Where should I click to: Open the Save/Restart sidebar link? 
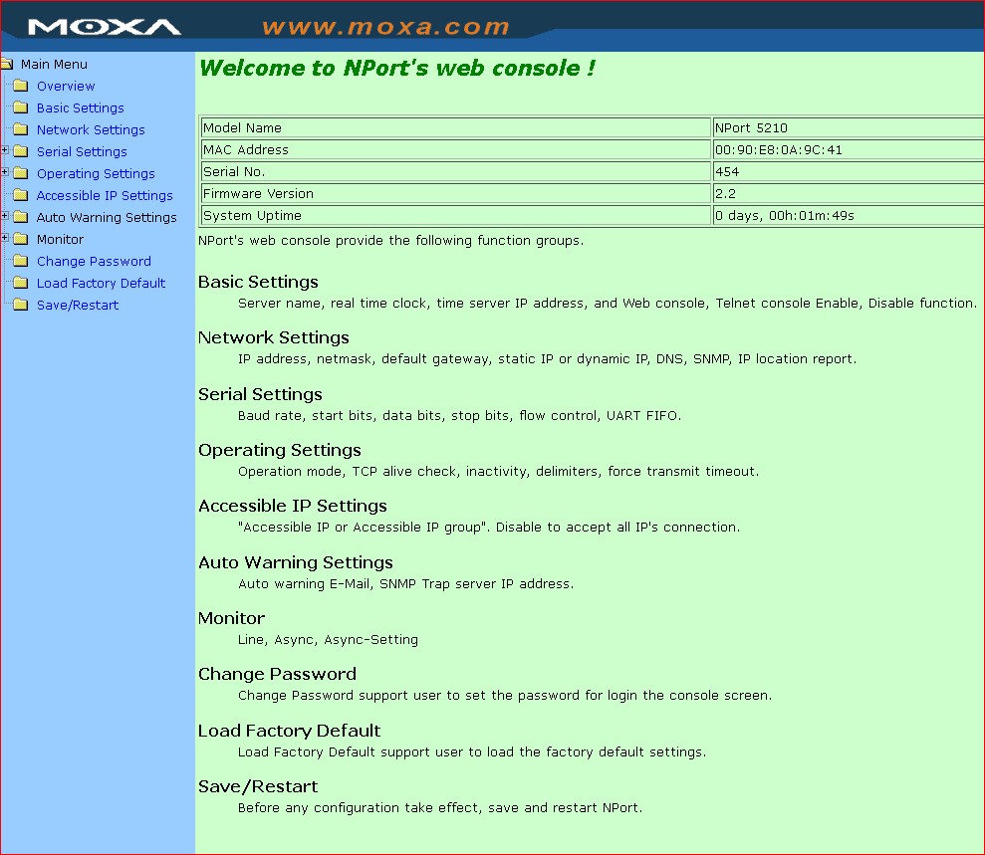point(78,306)
